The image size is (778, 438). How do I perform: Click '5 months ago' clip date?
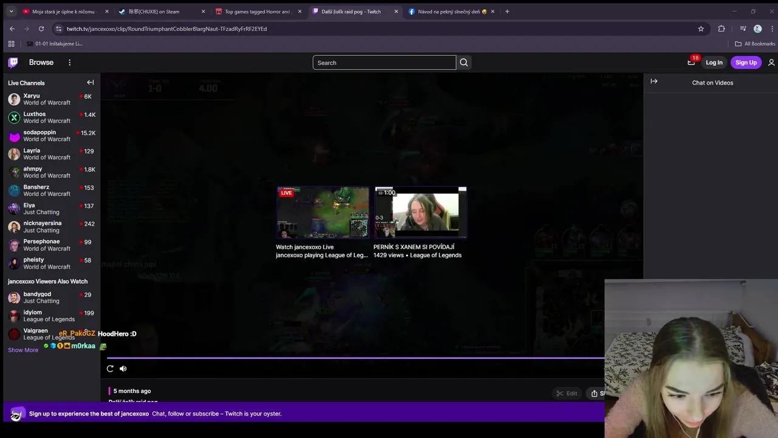(x=132, y=391)
